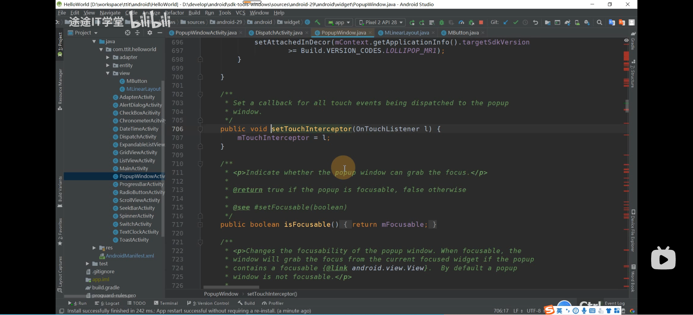The height and width of the screenshot is (315, 693).
Task: Toggle the Build Variants side panel
Action: tap(60, 192)
